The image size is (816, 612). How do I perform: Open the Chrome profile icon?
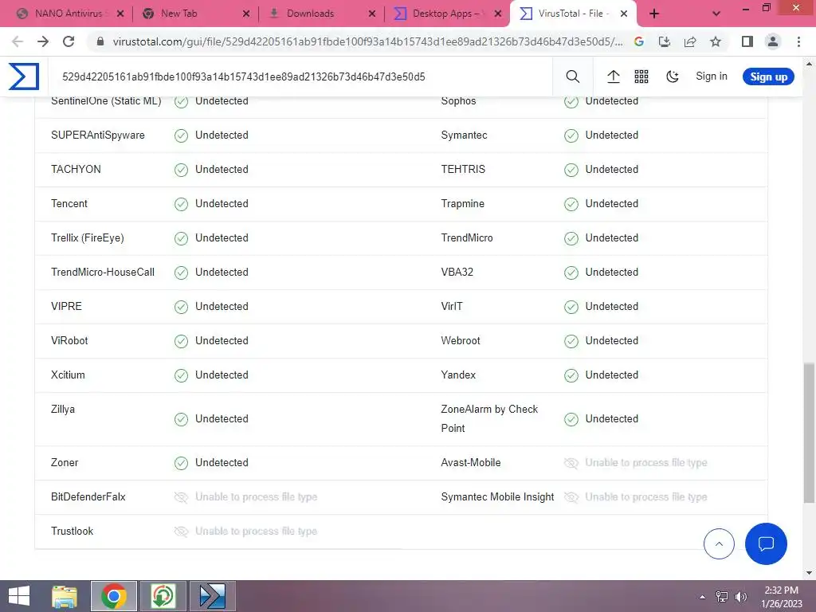click(x=773, y=41)
